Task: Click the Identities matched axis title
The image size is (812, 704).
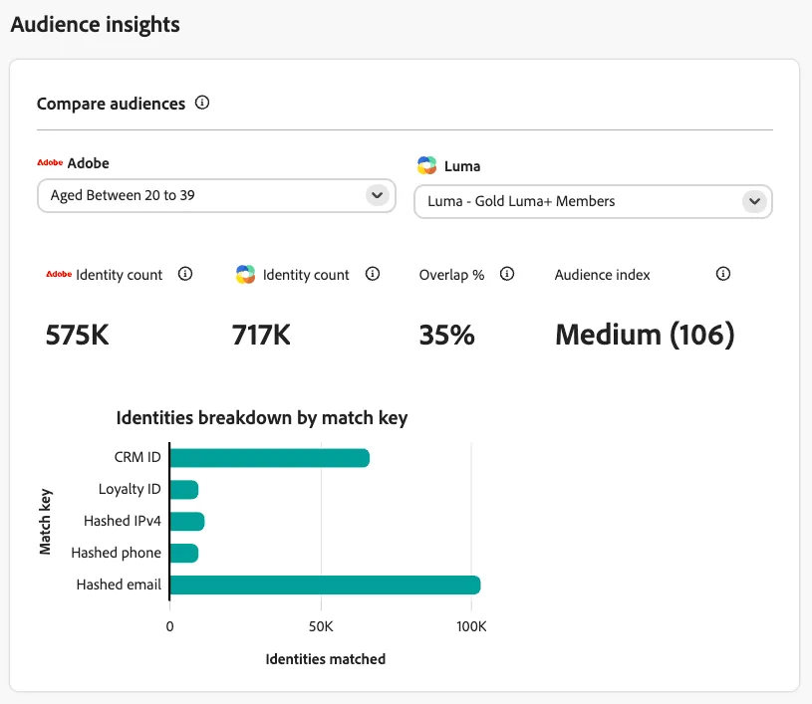Action: pos(325,659)
